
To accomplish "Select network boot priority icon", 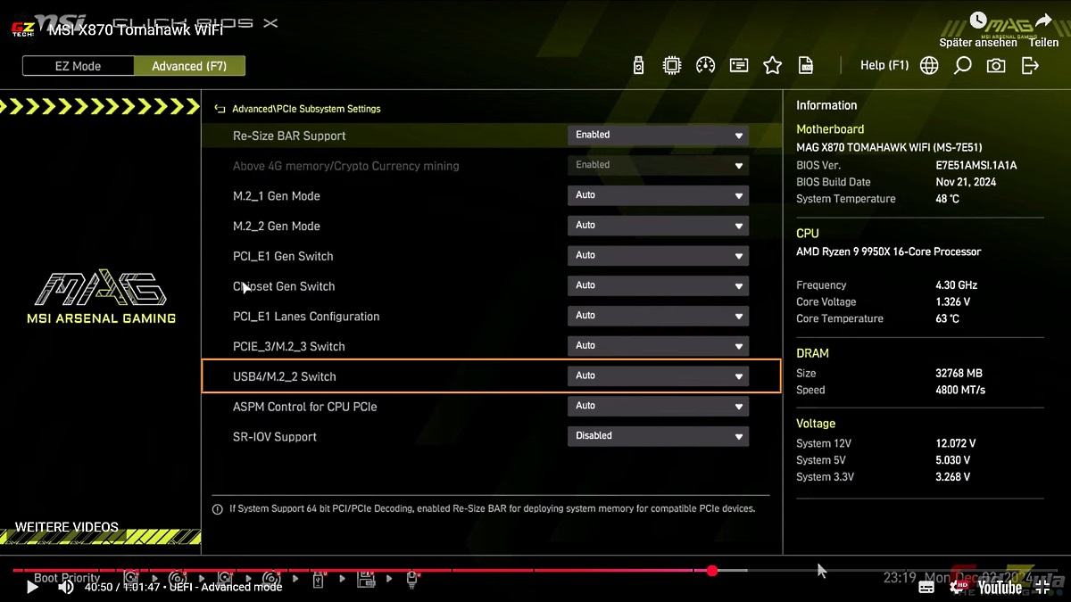I will [x=411, y=580].
